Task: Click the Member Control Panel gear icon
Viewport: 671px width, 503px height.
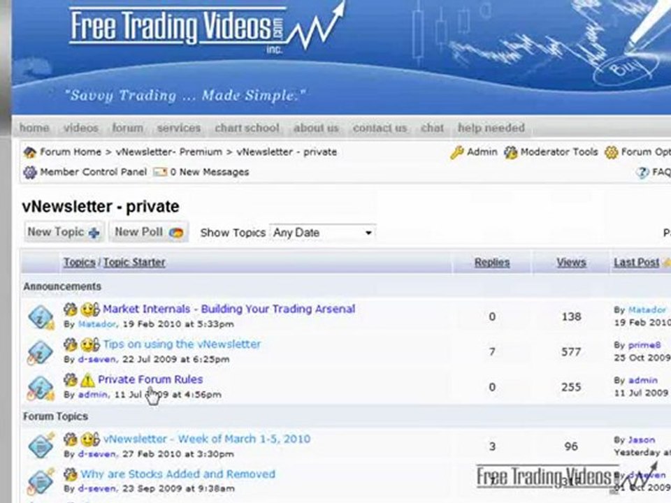Action: [30, 173]
